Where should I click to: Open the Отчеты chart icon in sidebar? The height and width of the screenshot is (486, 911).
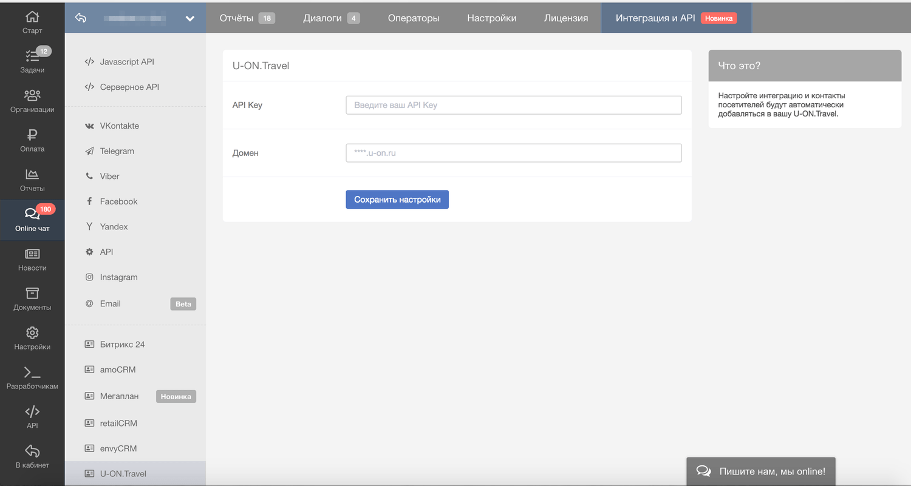coord(32,174)
